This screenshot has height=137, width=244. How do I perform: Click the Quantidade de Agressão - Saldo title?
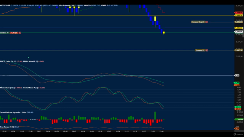click(x=13, y=113)
